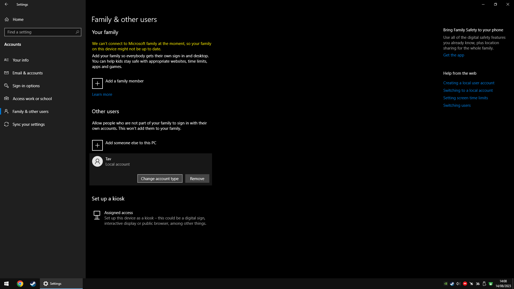
Task: Click the plus icon for Add someone else to this PC
Action: click(97, 145)
